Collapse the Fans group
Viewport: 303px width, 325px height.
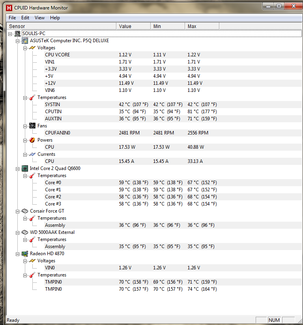coord(25,126)
